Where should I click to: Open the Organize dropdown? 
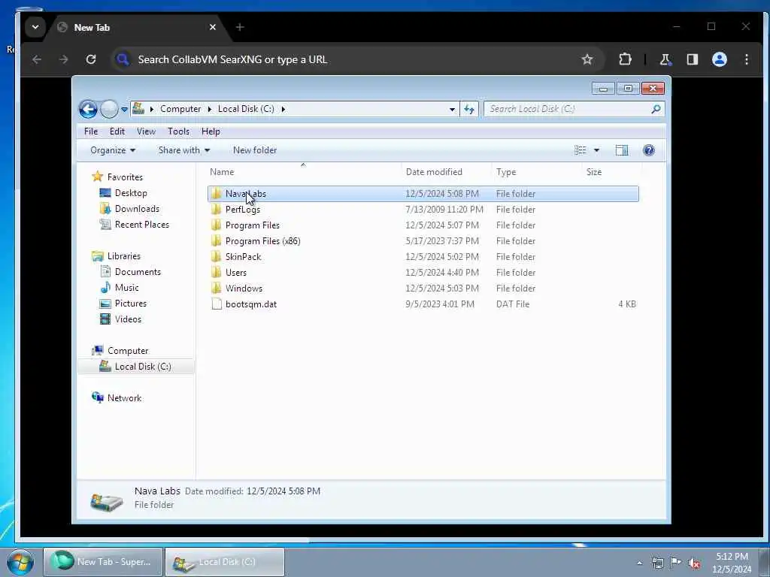[x=113, y=150]
